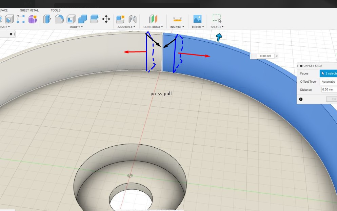Open the INSPECT dropdown menu
Viewport: 337px width, 211px height.
tap(177, 27)
